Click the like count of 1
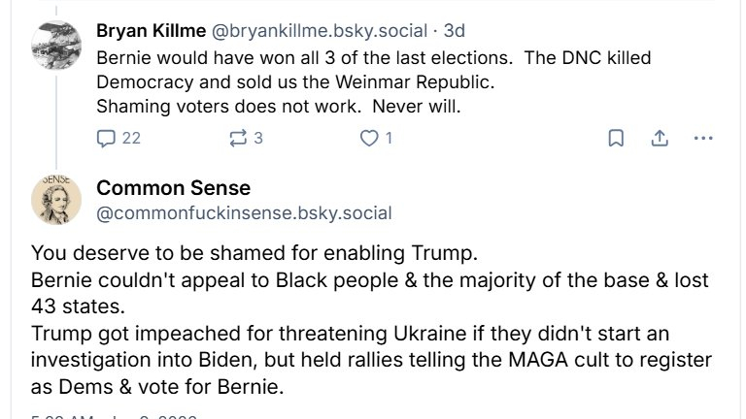Image resolution: width=746 pixels, height=419 pixels. click(x=390, y=139)
